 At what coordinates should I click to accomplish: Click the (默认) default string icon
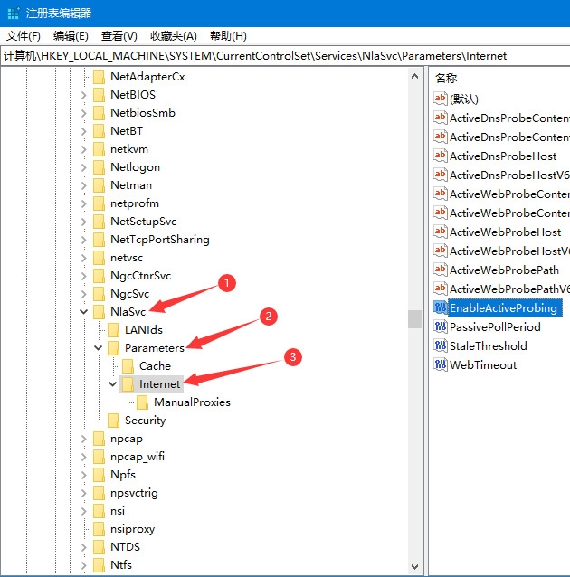(441, 99)
